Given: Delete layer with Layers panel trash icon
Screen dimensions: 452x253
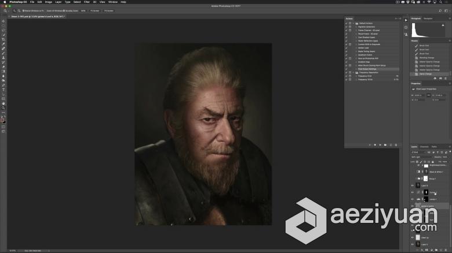Looking at the screenshot, I should click(446, 250).
